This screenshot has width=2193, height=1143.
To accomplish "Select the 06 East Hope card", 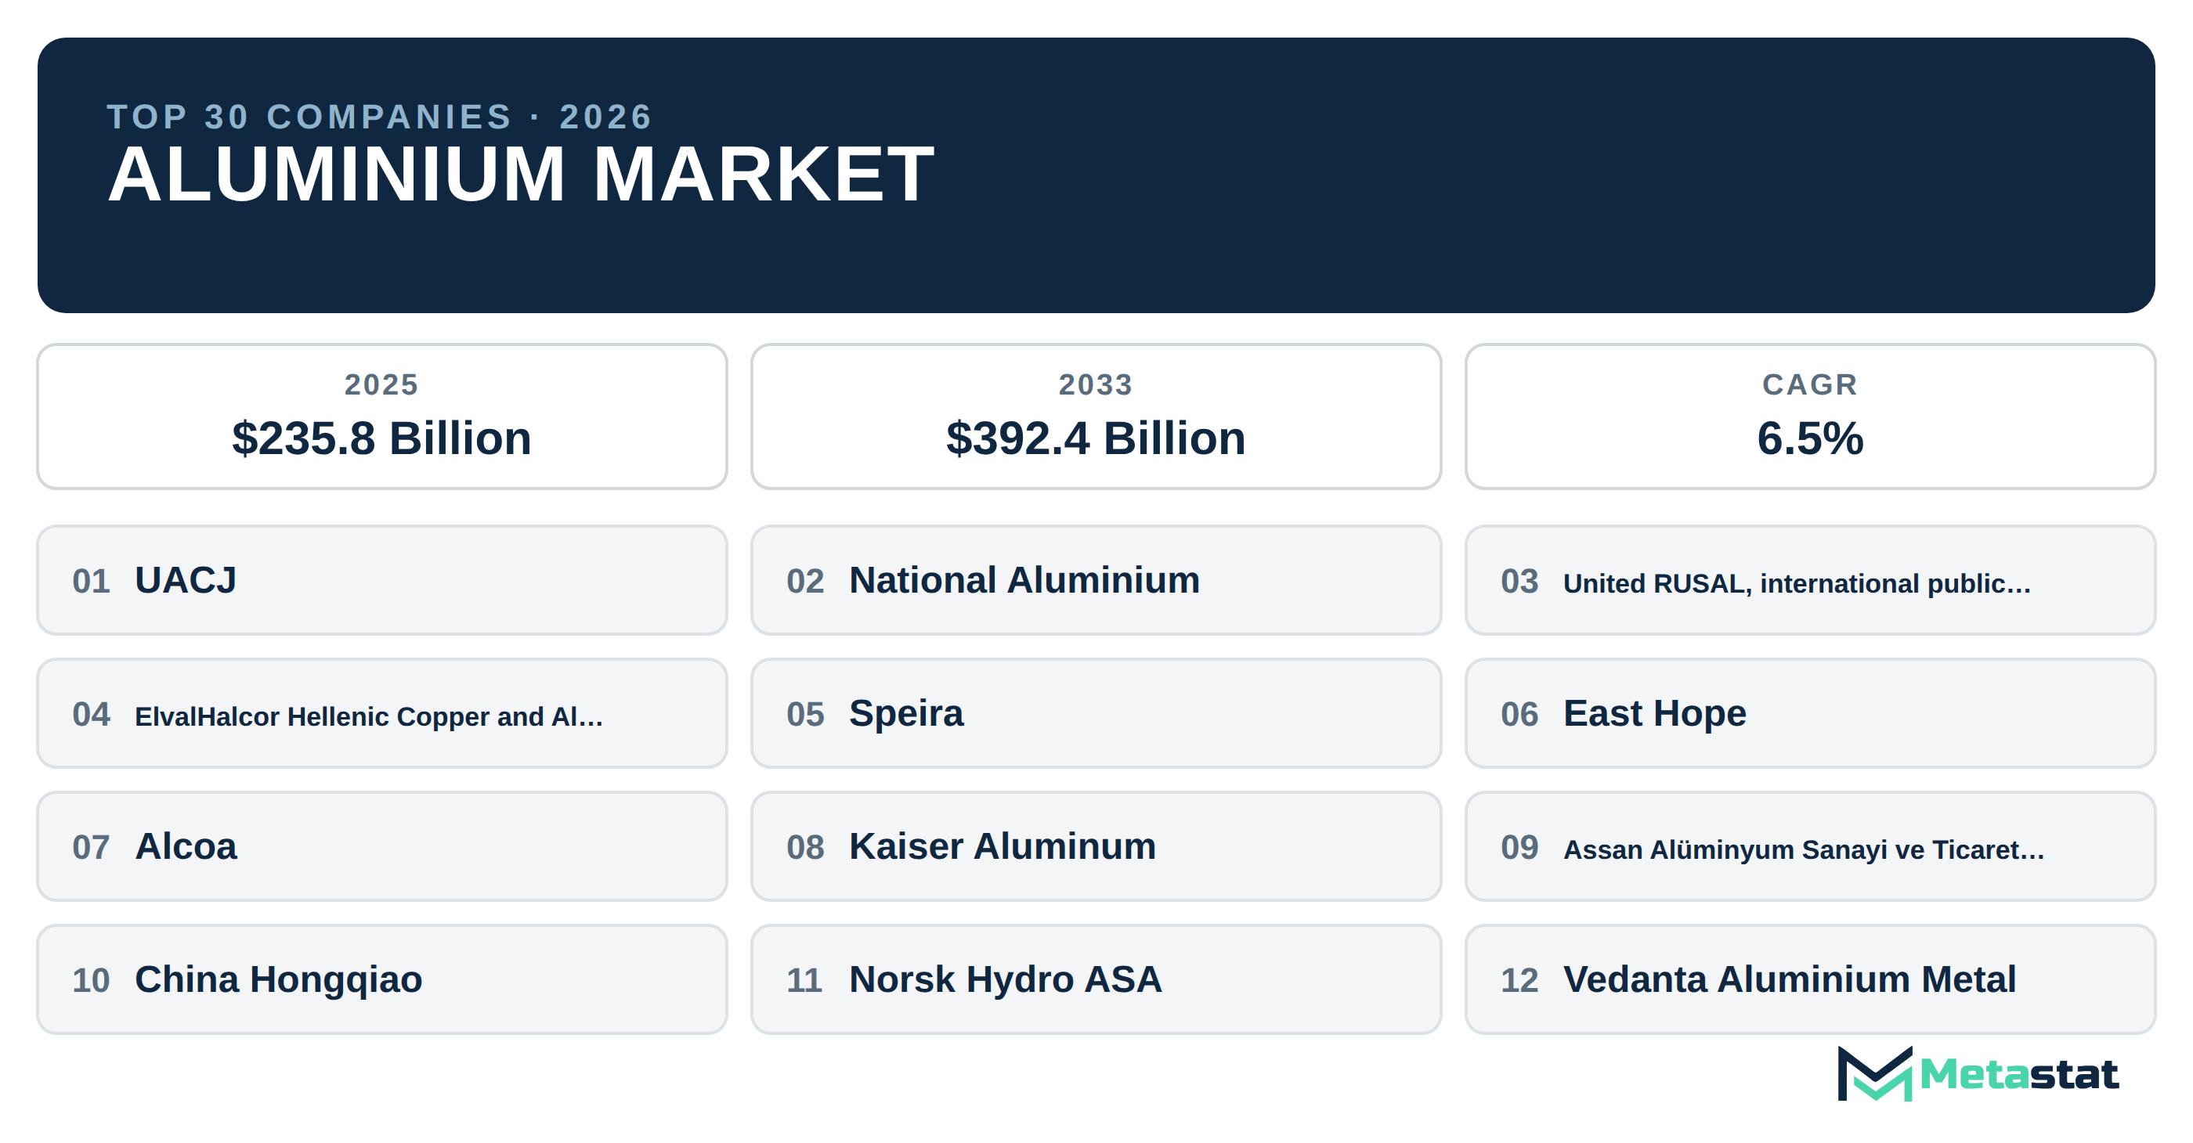I will tap(1810, 713).
